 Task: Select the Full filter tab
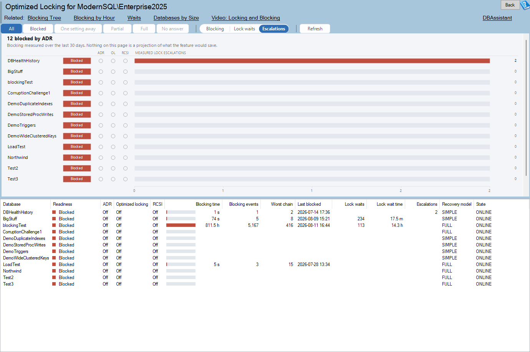(144, 29)
